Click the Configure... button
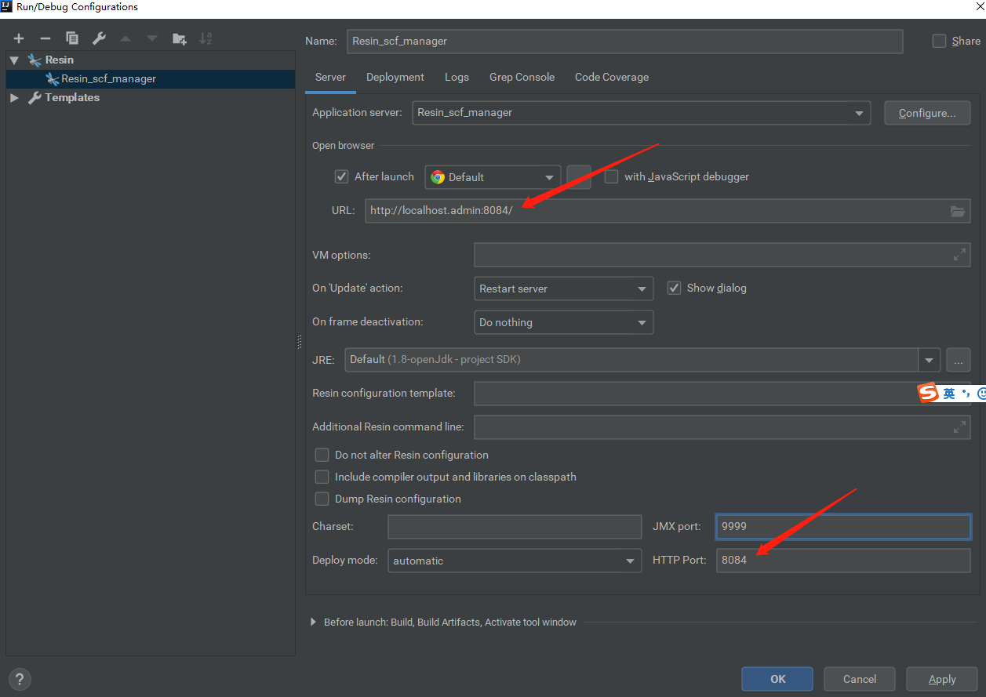The image size is (986, 697). click(x=927, y=113)
